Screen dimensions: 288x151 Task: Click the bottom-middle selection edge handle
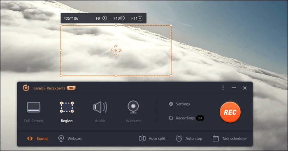(x=116, y=75)
